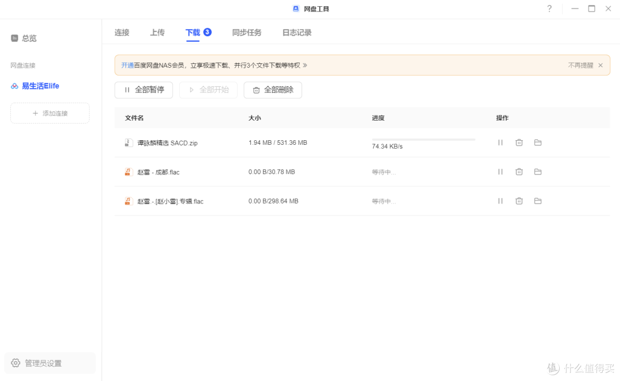Close the NAS membership banner
Screen dimensions: 620x381
click(x=600, y=66)
